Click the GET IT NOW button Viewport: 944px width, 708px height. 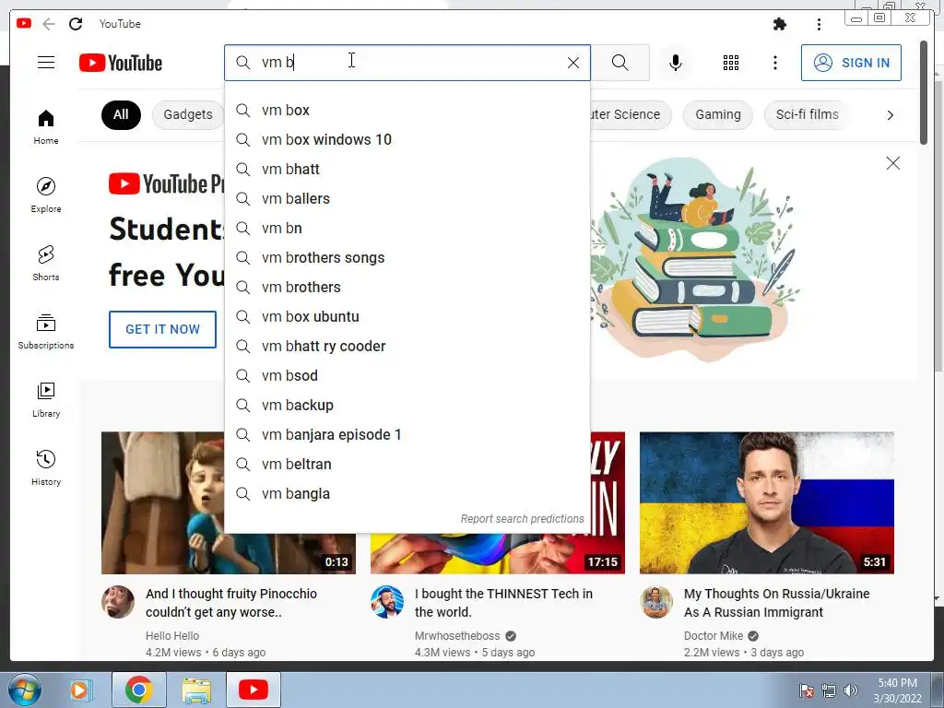[x=162, y=329]
